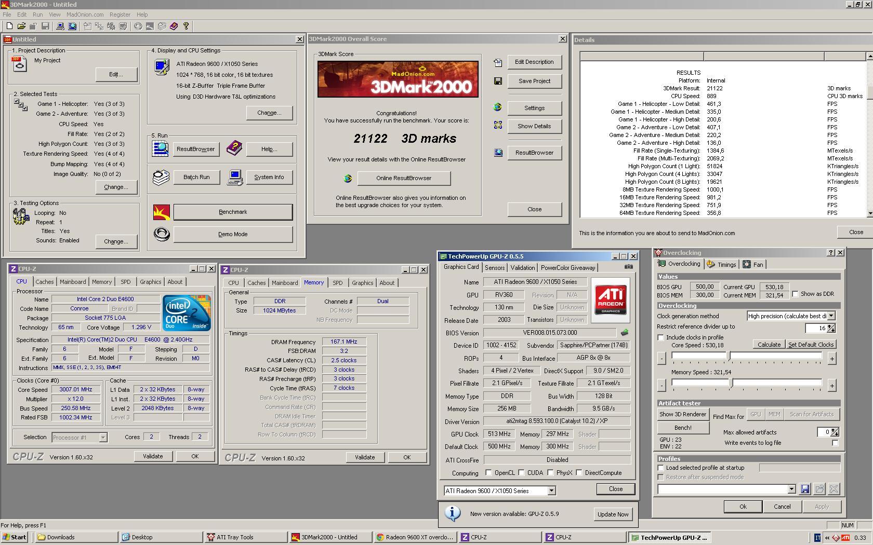Click the Memory Speed slider
This screenshot has width=873, height=545.
(x=747, y=383)
